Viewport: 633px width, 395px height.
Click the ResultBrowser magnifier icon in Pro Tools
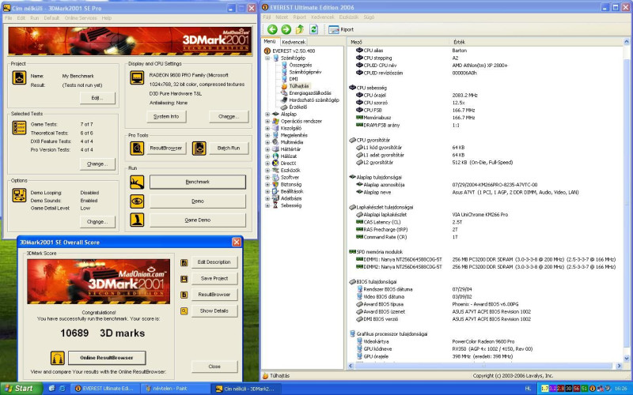point(137,149)
